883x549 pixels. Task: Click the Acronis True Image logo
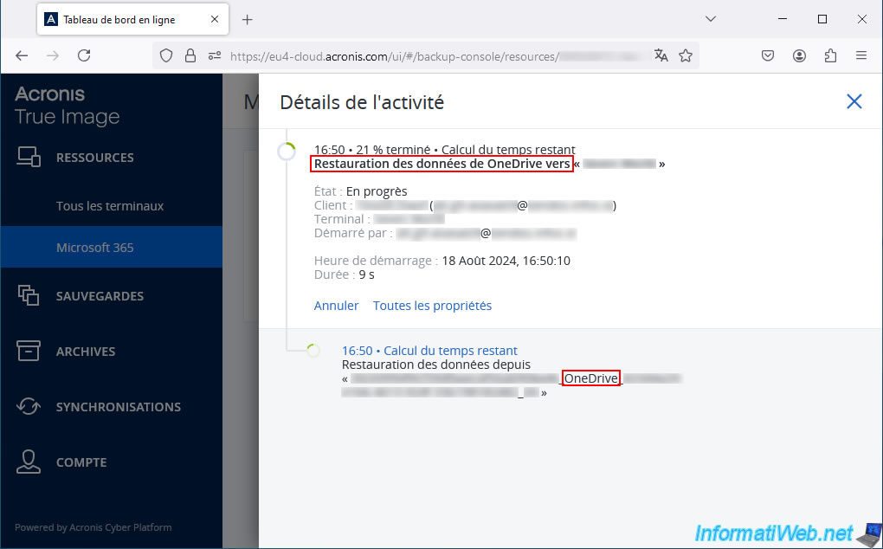point(67,106)
